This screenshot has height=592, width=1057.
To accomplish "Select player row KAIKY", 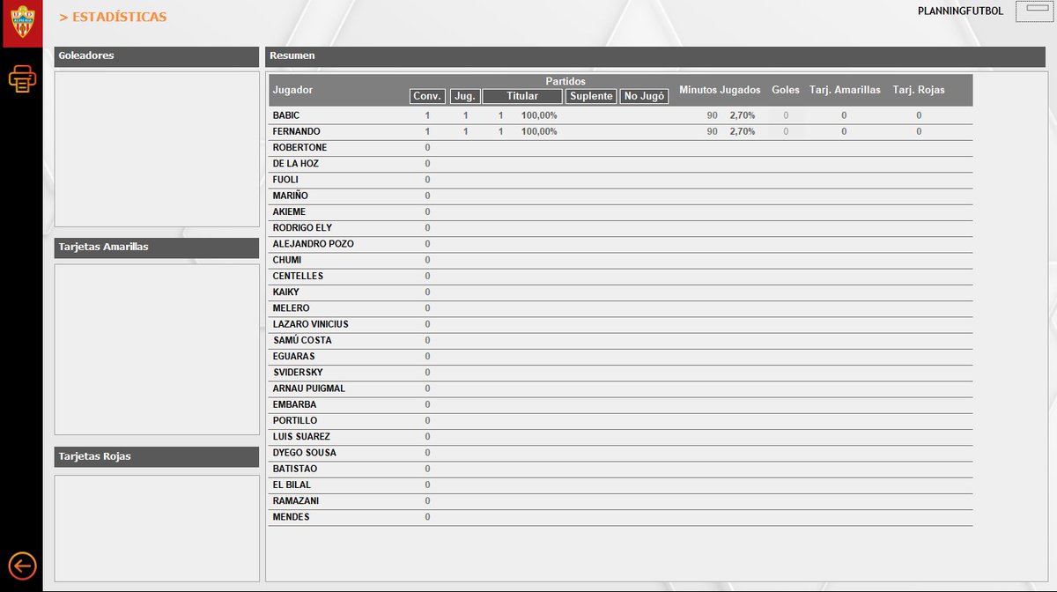I will point(621,292).
